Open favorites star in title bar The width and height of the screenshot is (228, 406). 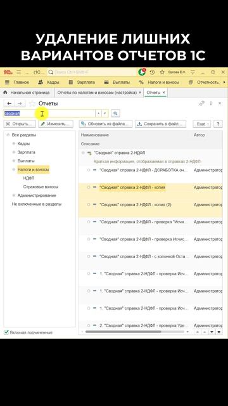(162, 72)
